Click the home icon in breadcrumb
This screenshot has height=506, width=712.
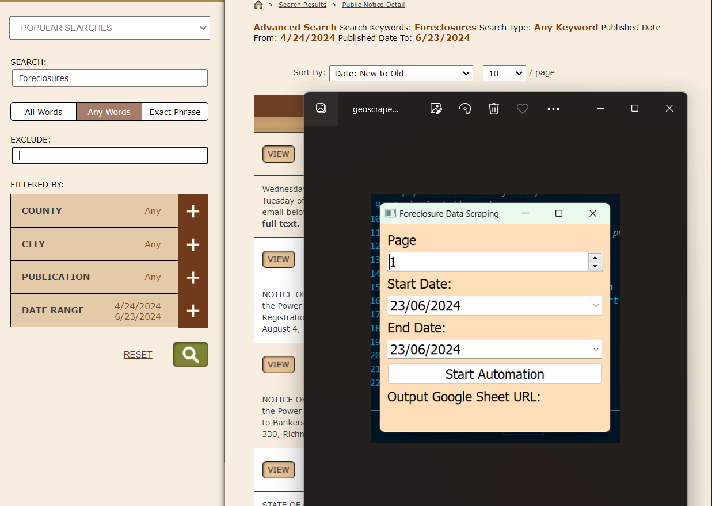[x=258, y=5]
